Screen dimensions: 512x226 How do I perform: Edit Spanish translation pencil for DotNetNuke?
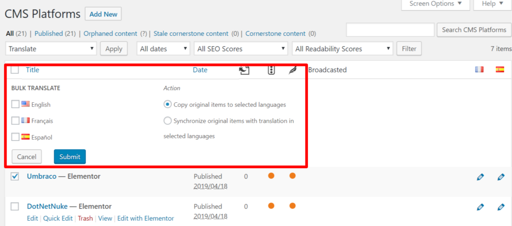[x=500, y=207]
